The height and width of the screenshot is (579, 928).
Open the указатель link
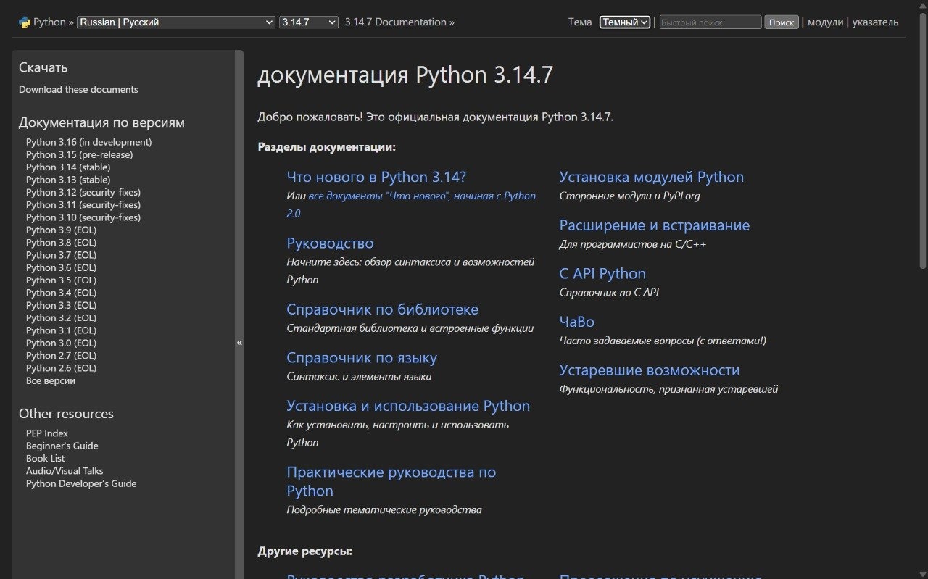pos(875,22)
